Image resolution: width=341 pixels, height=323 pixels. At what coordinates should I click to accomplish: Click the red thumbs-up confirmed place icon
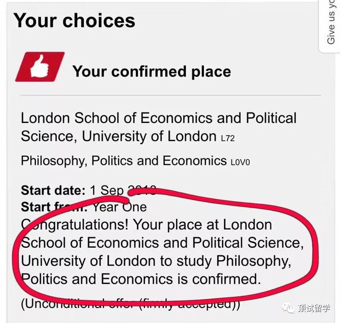[40, 67]
